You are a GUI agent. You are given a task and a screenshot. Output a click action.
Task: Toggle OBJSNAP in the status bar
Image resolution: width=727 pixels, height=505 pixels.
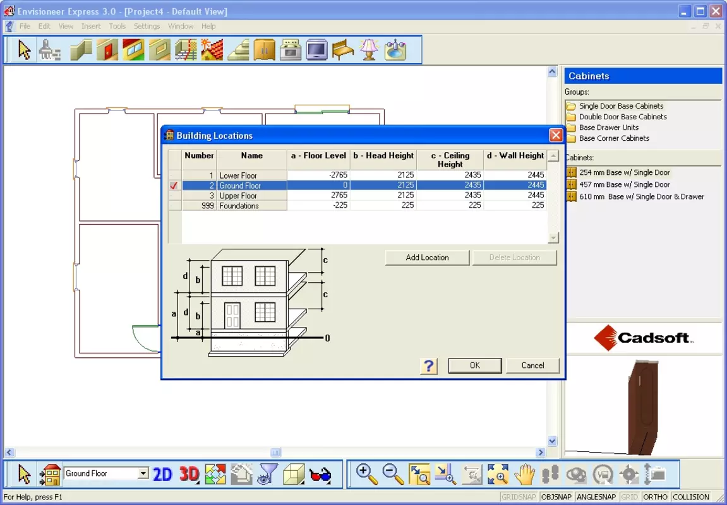click(x=556, y=497)
